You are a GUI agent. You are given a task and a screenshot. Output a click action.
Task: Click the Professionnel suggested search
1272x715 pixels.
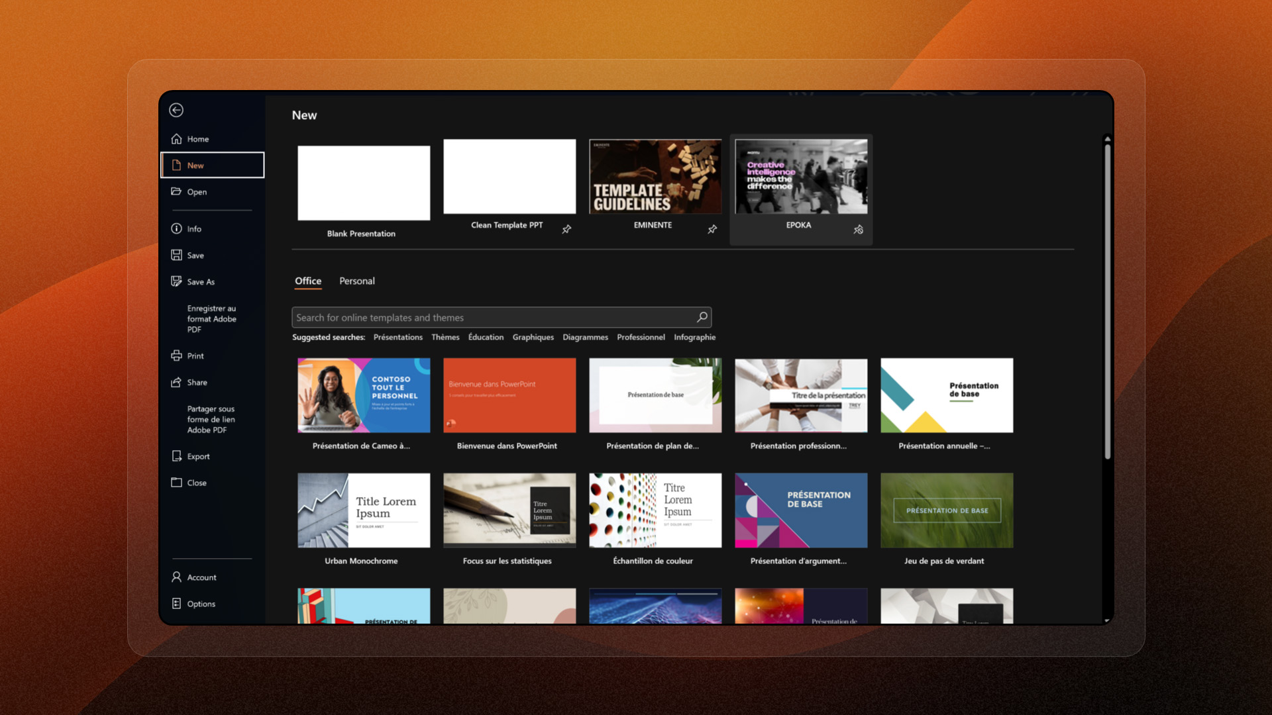click(x=641, y=337)
